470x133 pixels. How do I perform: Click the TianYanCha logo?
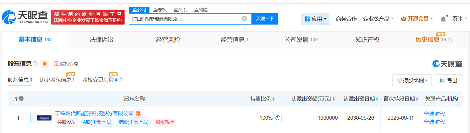click(25, 17)
